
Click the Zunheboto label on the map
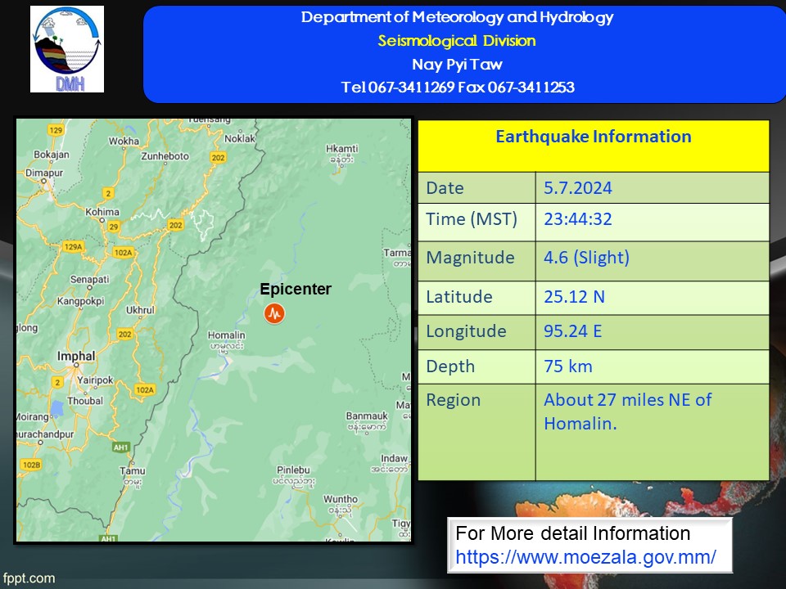coord(165,155)
